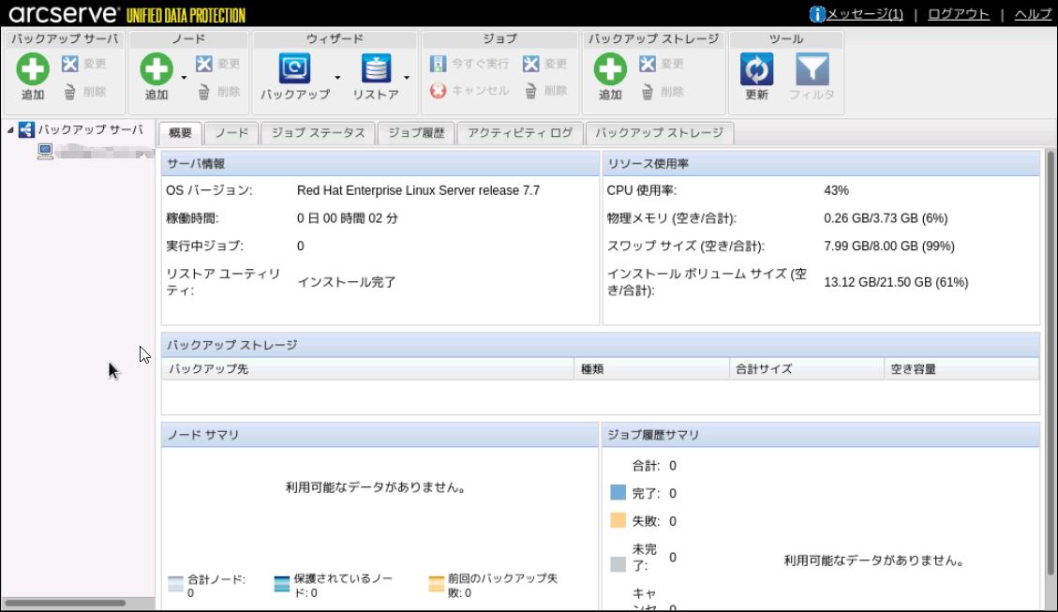Open the dropdown arrow next to バックアップ wizard
The height and width of the screenshot is (612, 1058).
(337, 78)
